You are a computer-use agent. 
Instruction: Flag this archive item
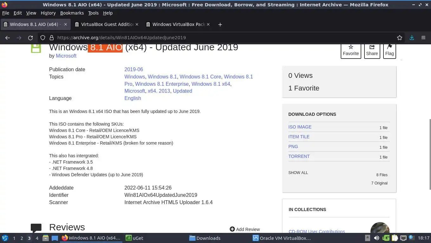point(389,51)
